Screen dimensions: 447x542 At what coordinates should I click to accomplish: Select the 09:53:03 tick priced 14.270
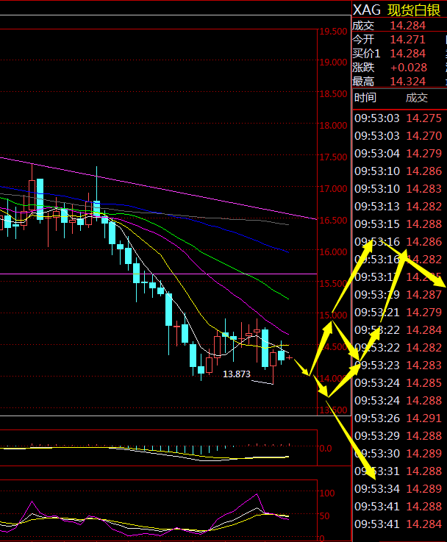point(398,136)
